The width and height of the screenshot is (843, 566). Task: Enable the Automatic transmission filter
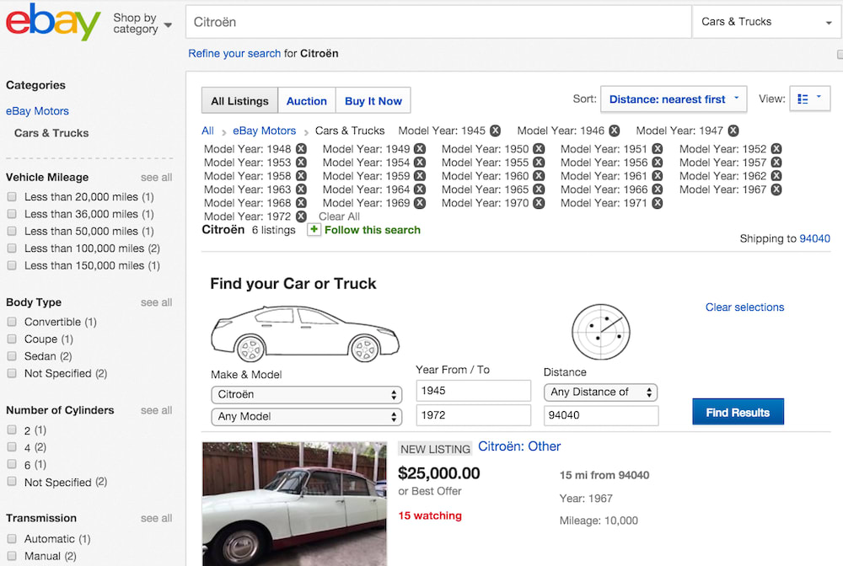click(11, 538)
